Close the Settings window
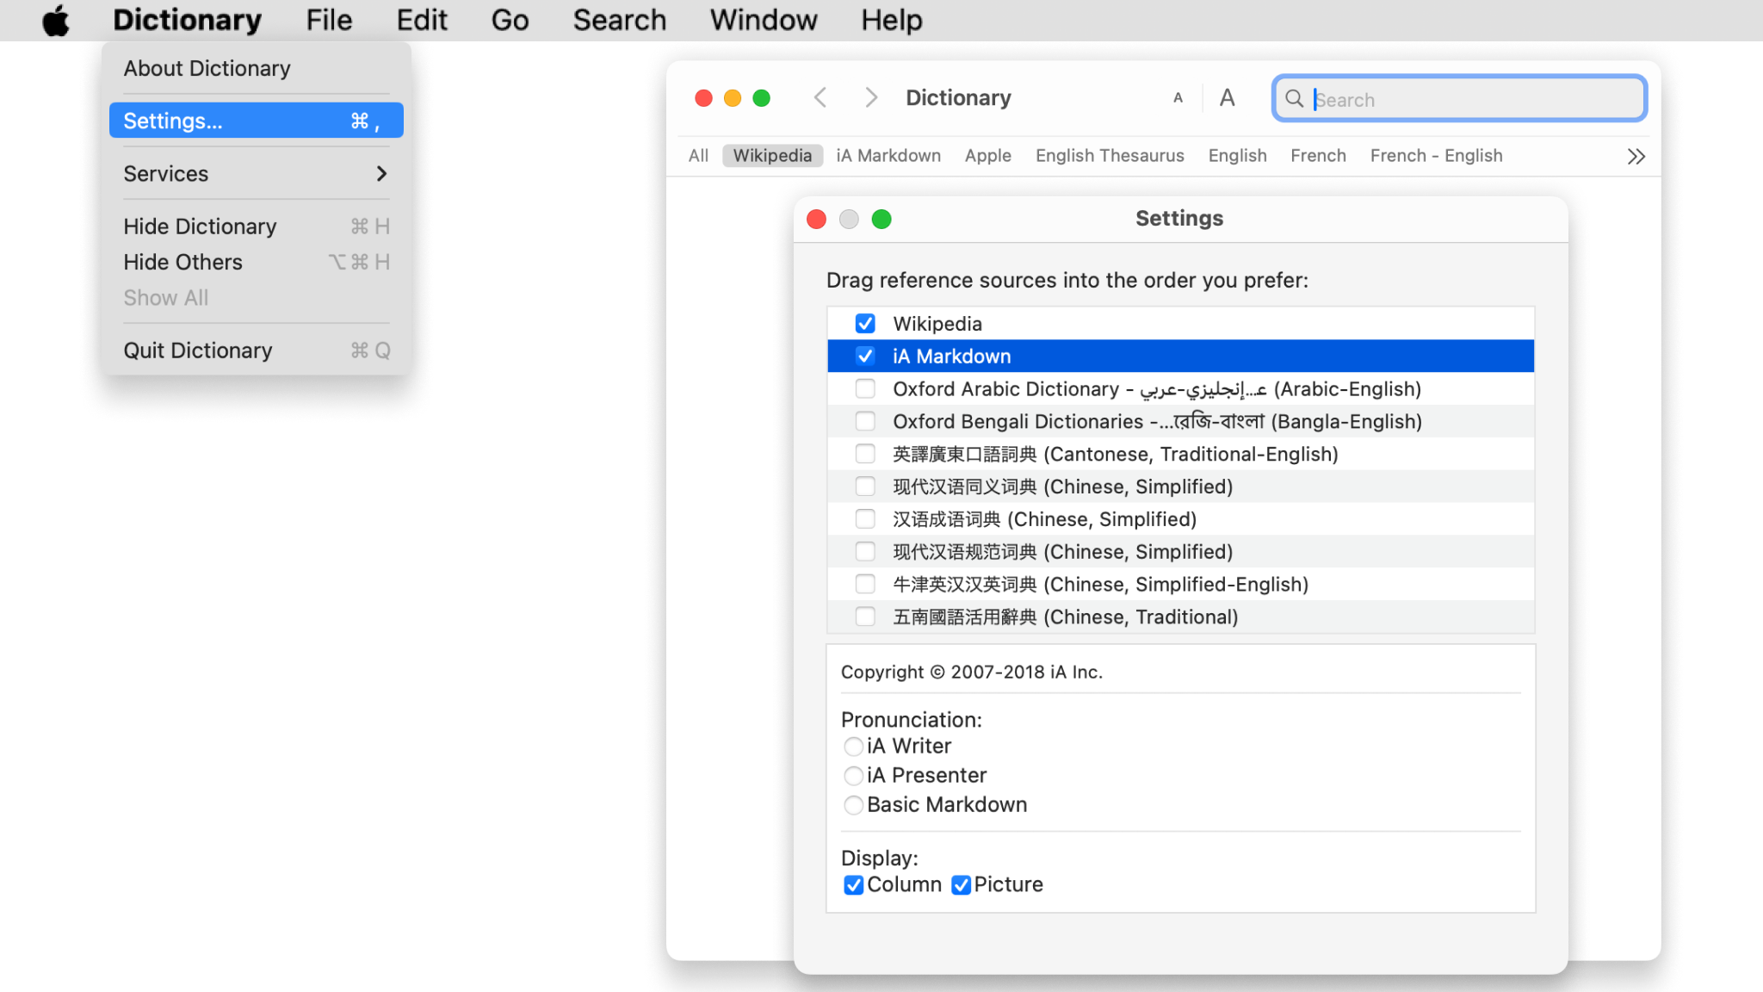This screenshot has height=992, width=1763. (x=817, y=219)
